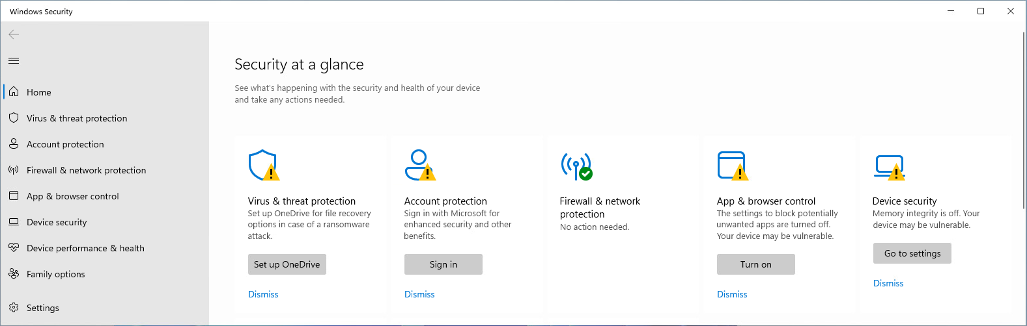Image resolution: width=1027 pixels, height=326 pixels.
Task: Open Virus & threat protection sidebar item
Action: click(105, 118)
